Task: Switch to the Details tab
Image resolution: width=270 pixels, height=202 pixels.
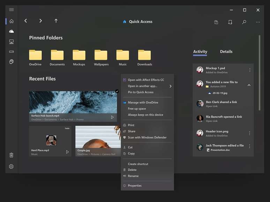Action: 226,52
